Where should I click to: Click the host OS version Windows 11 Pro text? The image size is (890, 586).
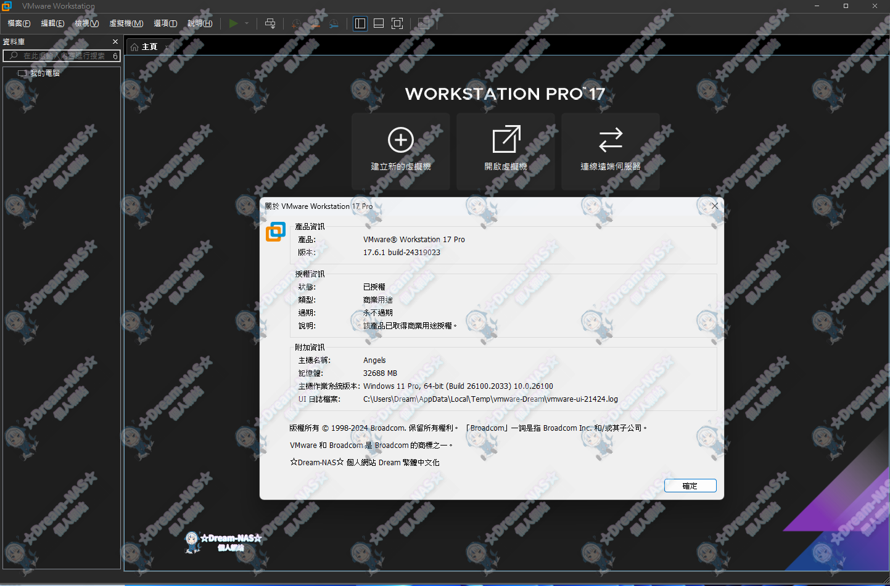[x=458, y=386]
